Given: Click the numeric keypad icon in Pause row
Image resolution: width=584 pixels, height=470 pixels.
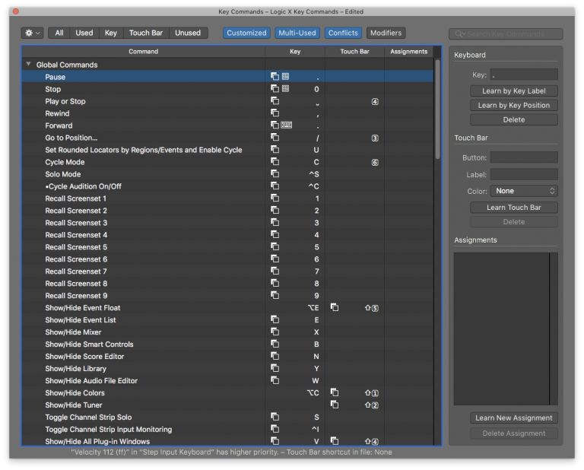Looking at the screenshot, I should point(285,77).
